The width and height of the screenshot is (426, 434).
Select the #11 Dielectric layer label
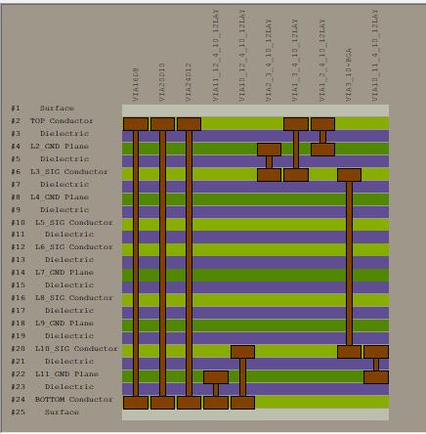coord(53,235)
